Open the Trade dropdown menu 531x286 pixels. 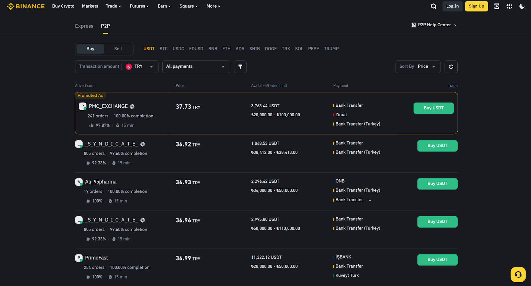[x=113, y=6]
